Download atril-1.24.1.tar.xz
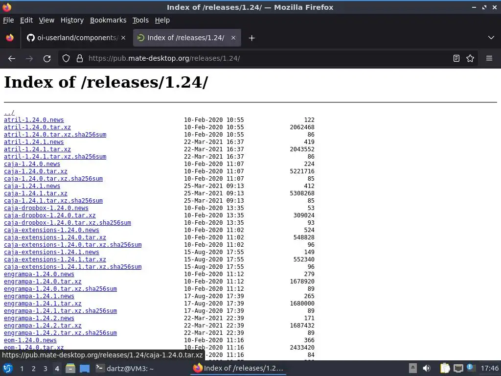Viewport: 501px width, 376px height. coord(37,149)
